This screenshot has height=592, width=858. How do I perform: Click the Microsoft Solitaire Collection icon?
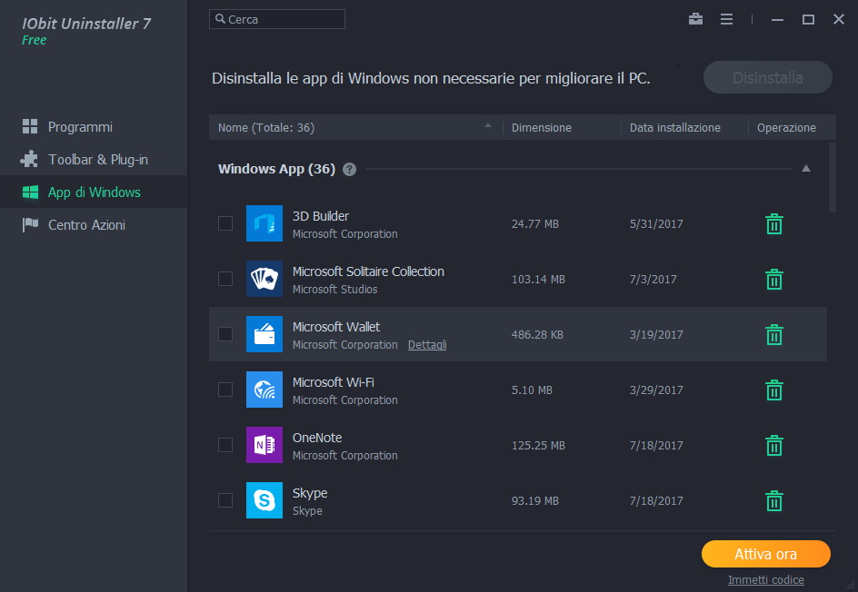(264, 279)
